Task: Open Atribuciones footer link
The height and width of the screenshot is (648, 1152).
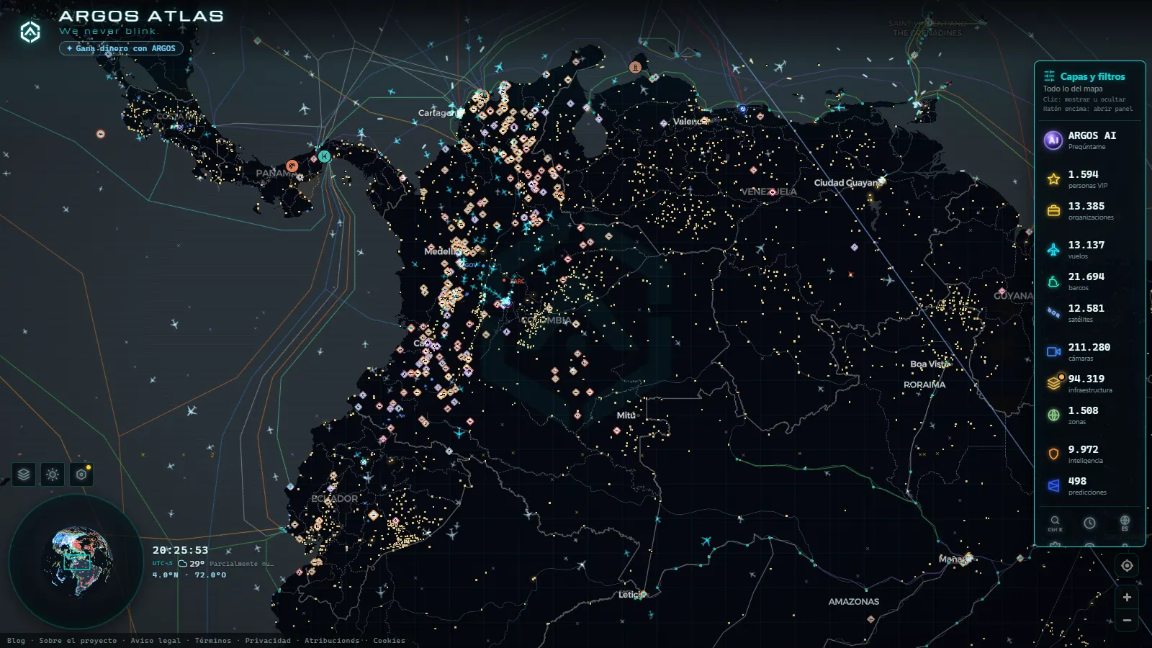Action: (332, 641)
